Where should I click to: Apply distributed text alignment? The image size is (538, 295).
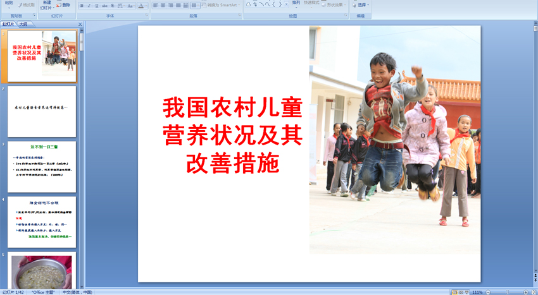185,5
